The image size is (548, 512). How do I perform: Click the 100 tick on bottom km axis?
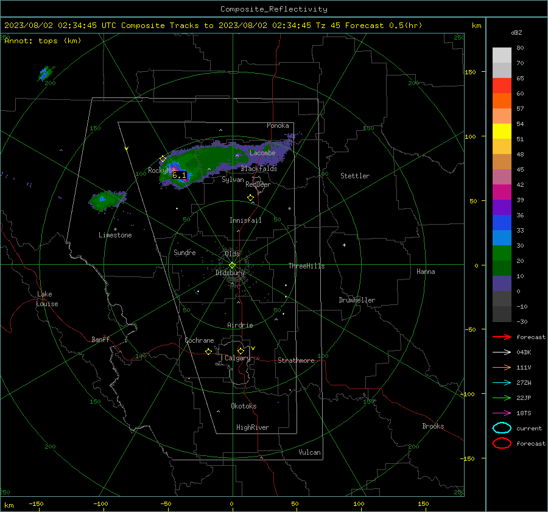point(359,503)
